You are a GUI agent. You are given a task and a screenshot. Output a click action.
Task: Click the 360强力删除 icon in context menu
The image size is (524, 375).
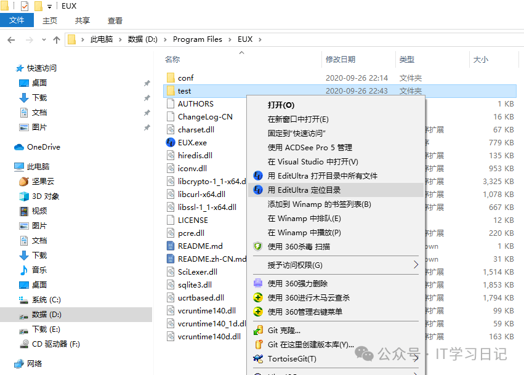pyautogui.click(x=258, y=284)
